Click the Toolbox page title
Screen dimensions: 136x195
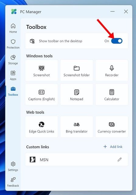[36, 27]
